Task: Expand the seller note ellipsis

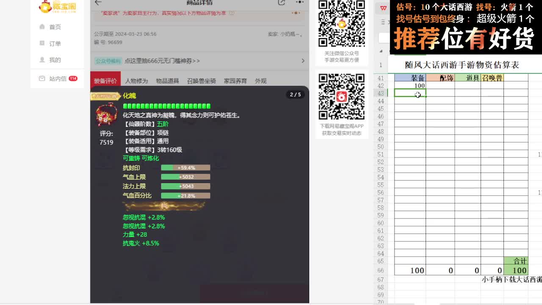Action: point(296,13)
